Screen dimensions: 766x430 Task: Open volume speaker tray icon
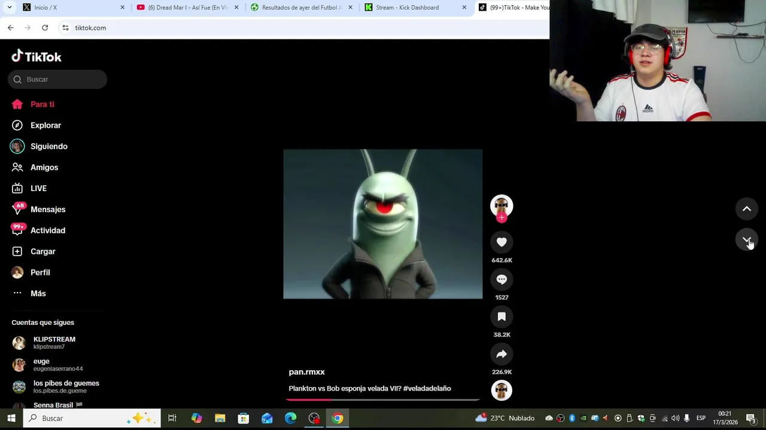tap(676, 418)
